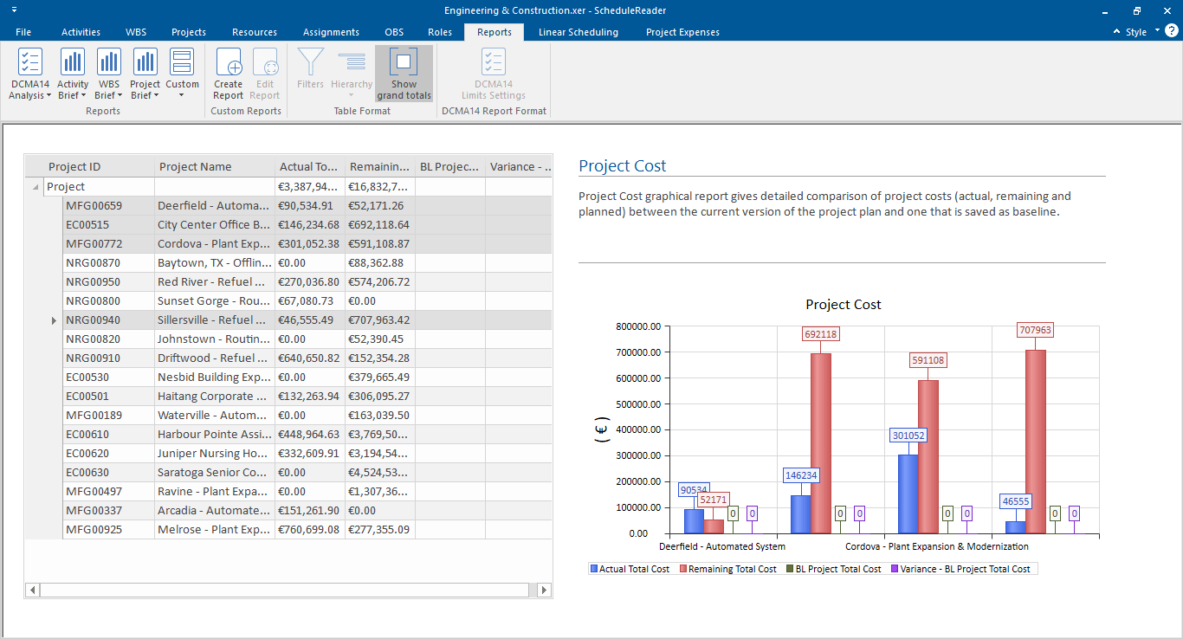The height and width of the screenshot is (639, 1183).
Task: Toggle Show grand totals in the table
Action: pyautogui.click(x=404, y=73)
